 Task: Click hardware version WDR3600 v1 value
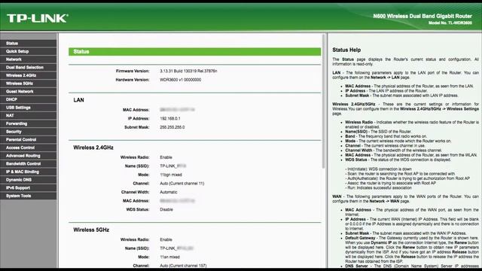click(181, 80)
